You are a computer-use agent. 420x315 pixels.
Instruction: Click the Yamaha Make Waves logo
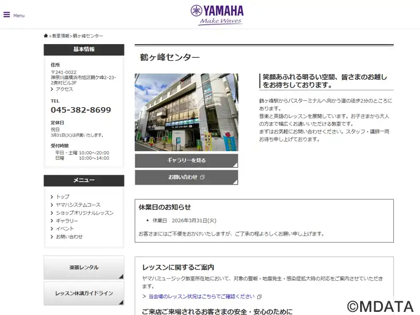(217, 15)
